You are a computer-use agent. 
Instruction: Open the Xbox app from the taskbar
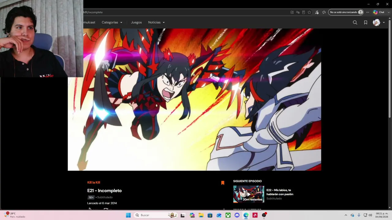pyautogui.click(x=228, y=215)
